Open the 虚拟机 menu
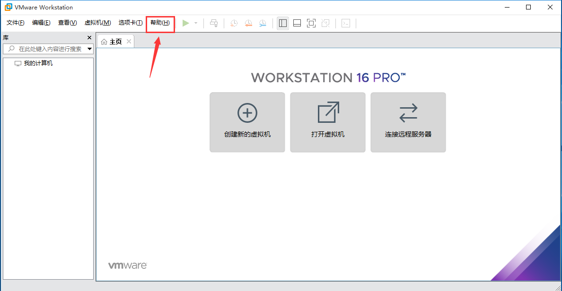Viewport: 562px width, 291px height. (x=97, y=22)
